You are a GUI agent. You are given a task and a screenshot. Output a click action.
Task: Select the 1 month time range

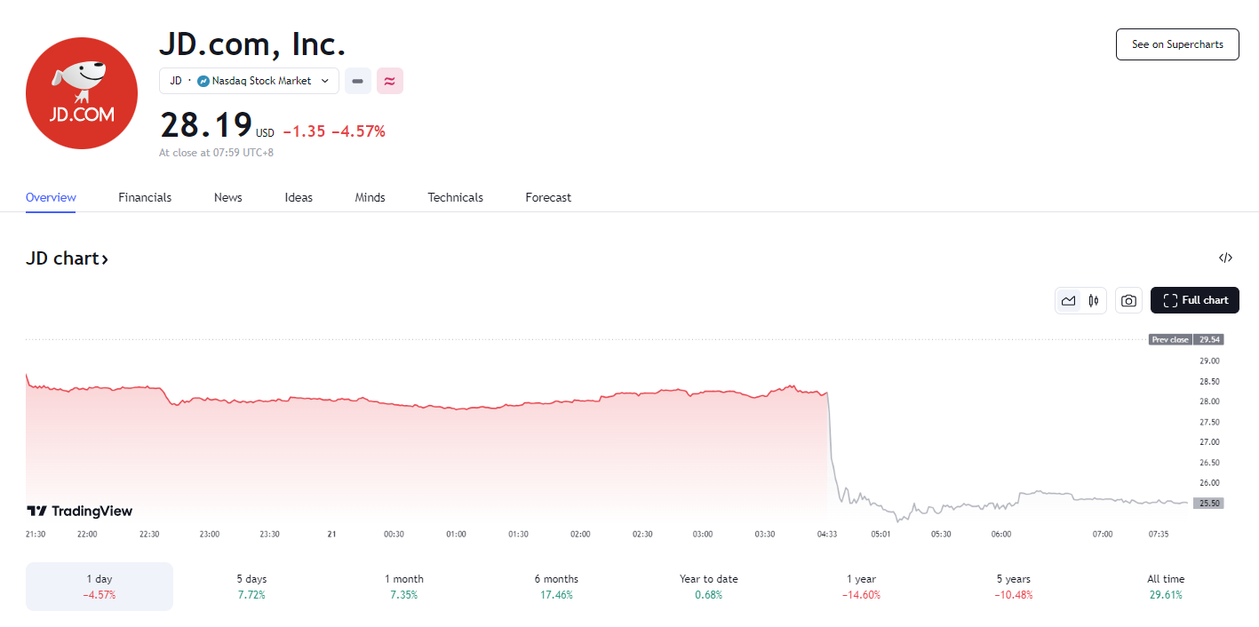click(403, 586)
